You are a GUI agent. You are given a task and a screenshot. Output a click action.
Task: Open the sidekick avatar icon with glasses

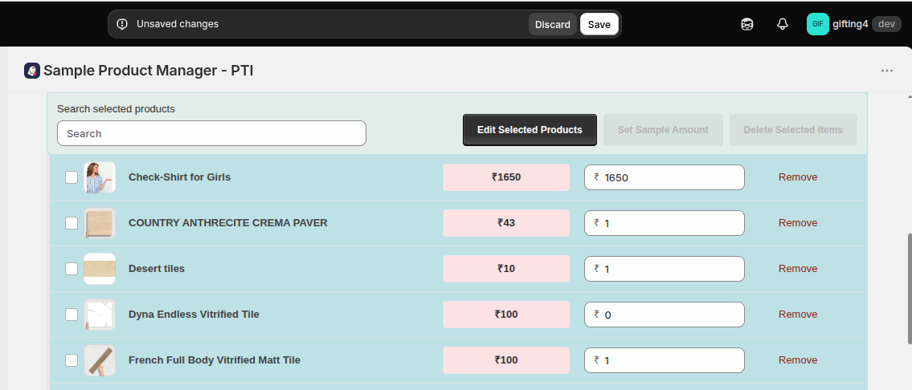point(747,24)
